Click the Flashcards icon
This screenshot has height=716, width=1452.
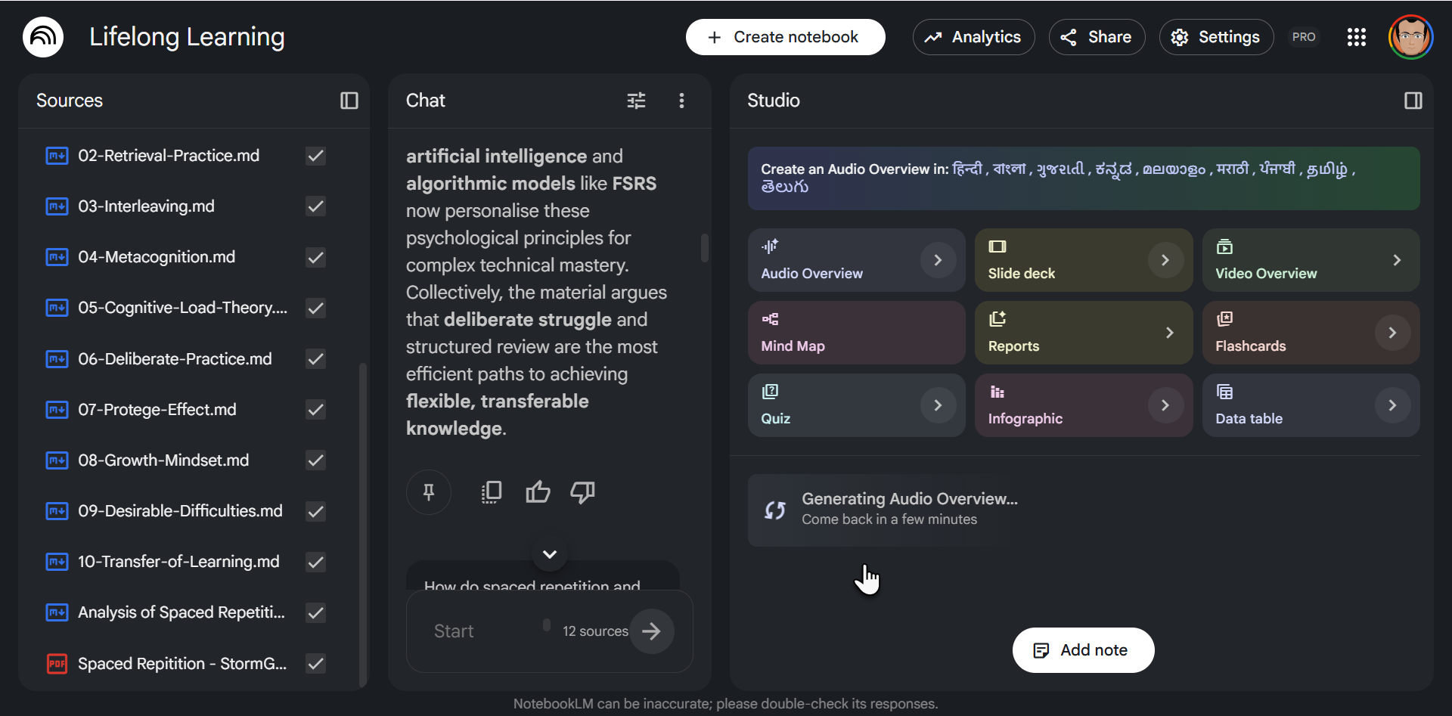coord(1224,319)
